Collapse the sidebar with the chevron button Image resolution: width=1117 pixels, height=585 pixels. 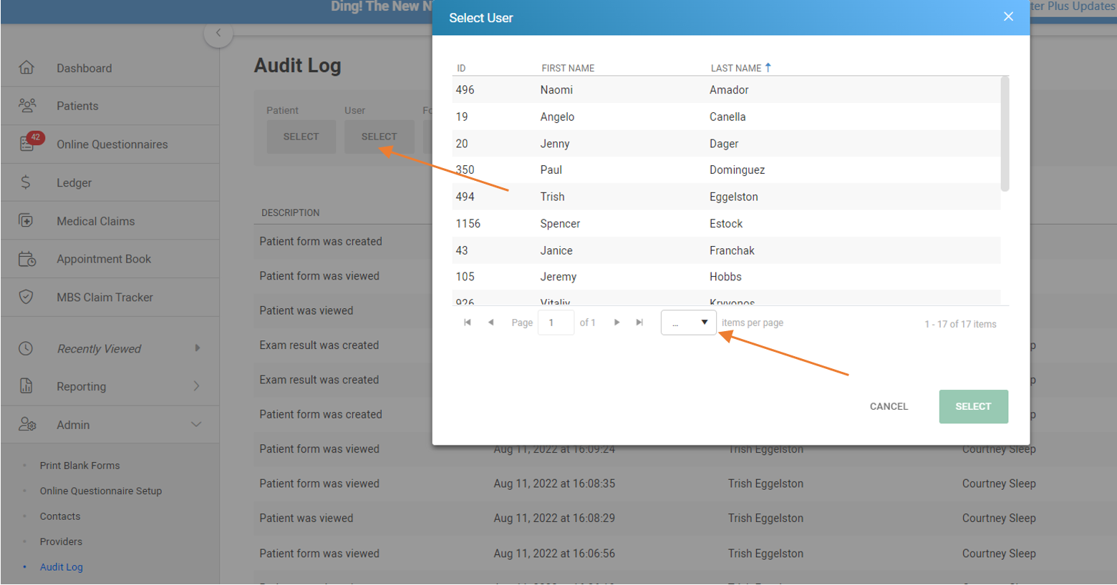(x=218, y=34)
